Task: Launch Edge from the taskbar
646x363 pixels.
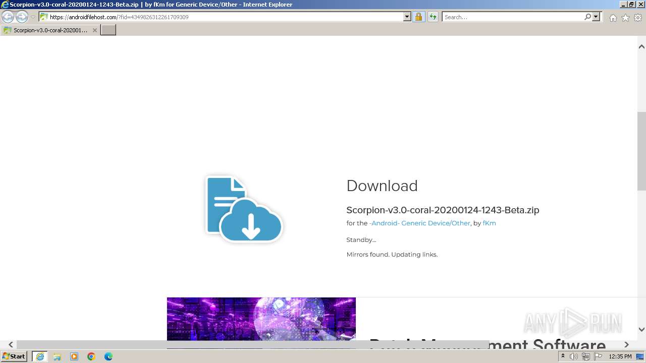Action: tap(109, 356)
